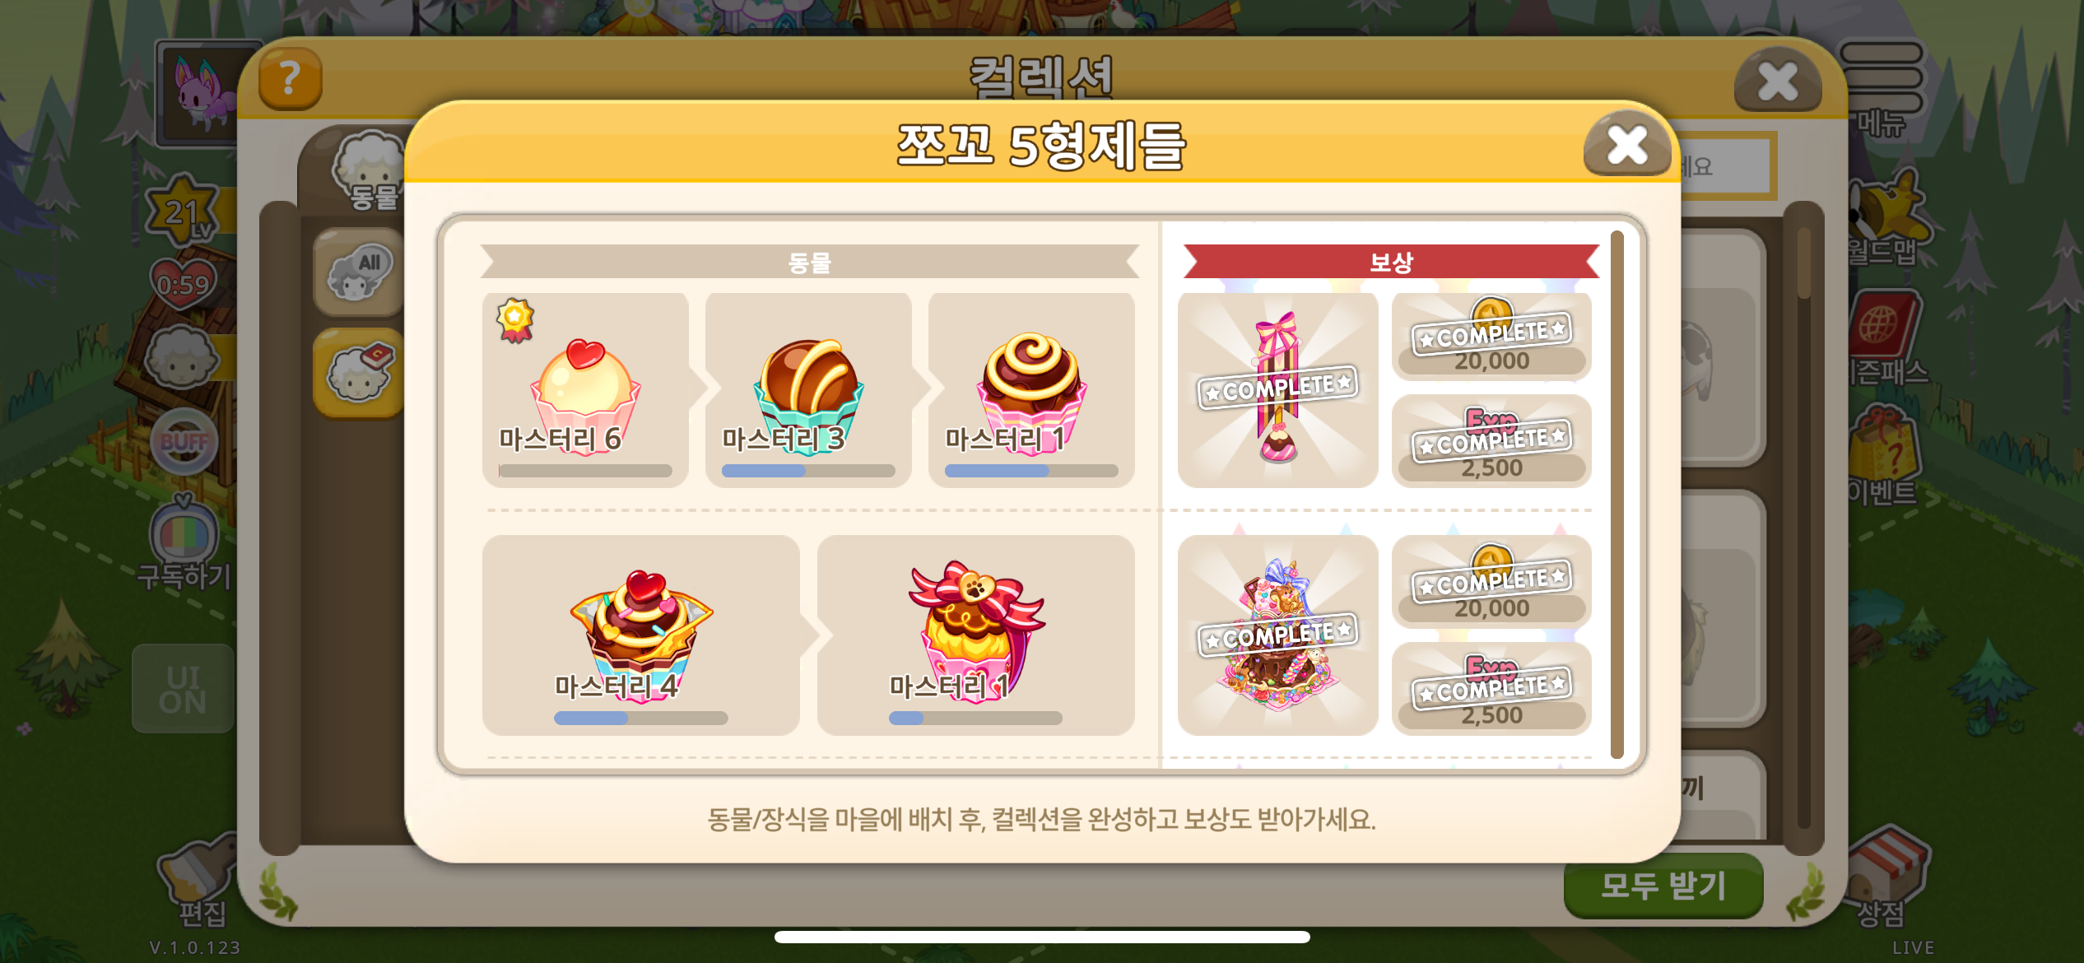Close the 컬렉션 window behind the popup

[x=1778, y=80]
